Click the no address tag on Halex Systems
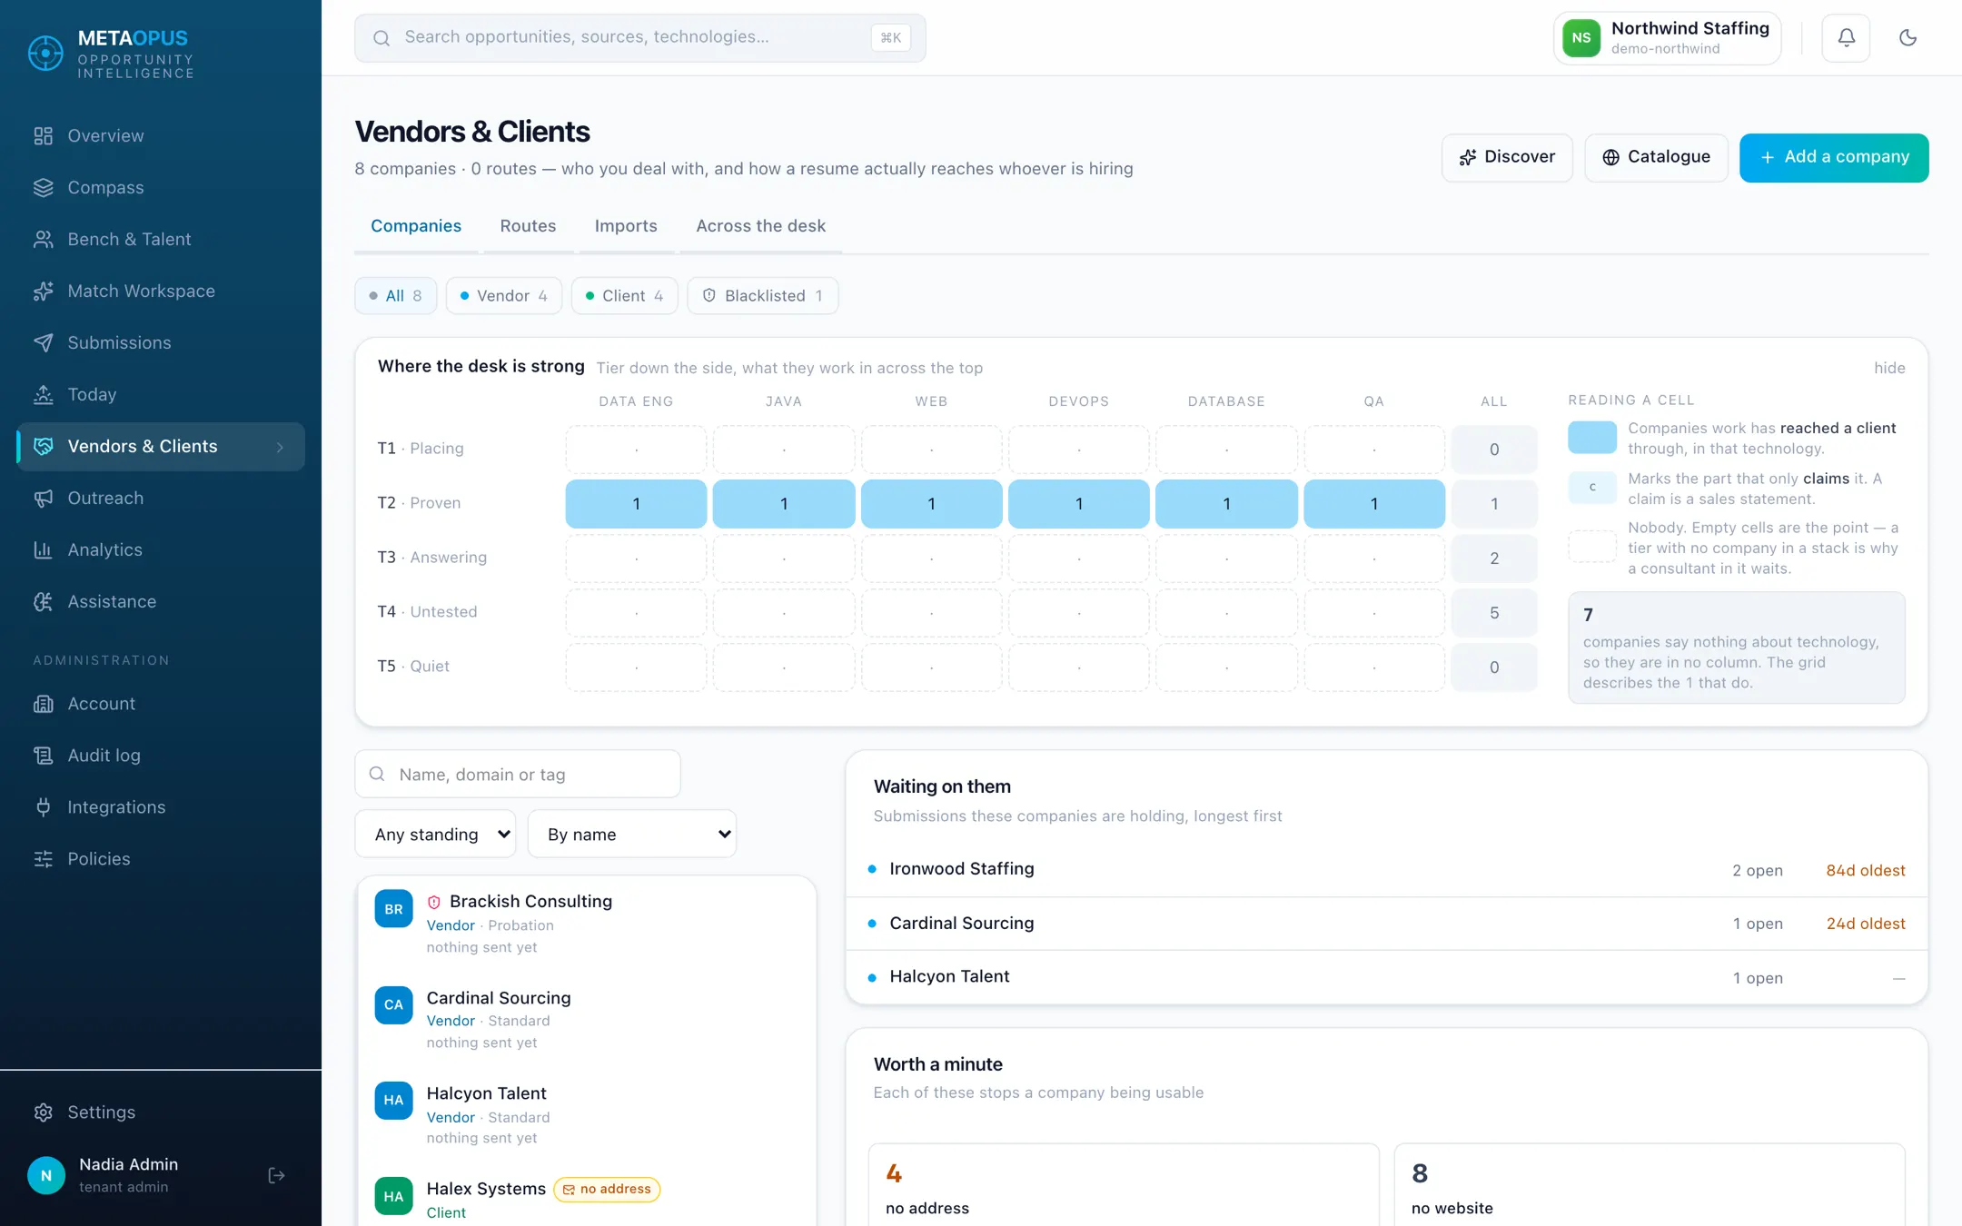 pos(607,1190)
